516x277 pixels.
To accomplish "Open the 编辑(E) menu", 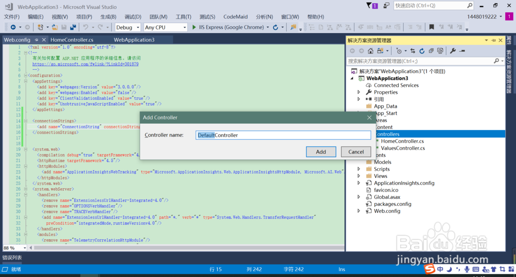I will click(36, 17).
